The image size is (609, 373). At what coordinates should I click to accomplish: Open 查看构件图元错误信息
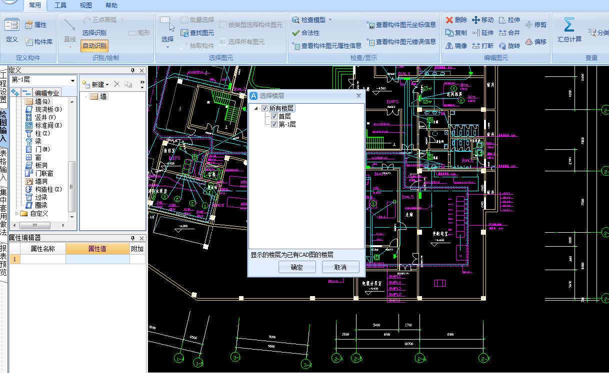(x=401, y=42)
